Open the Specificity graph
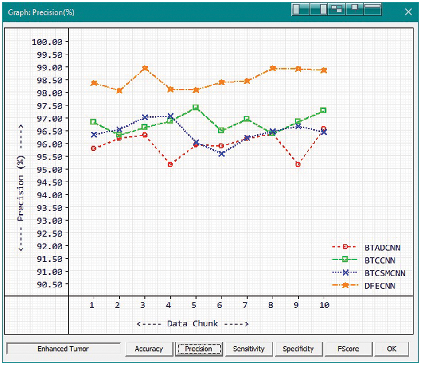Image resolution: width=421 pixels, height=365 pixels. (298, 349)
